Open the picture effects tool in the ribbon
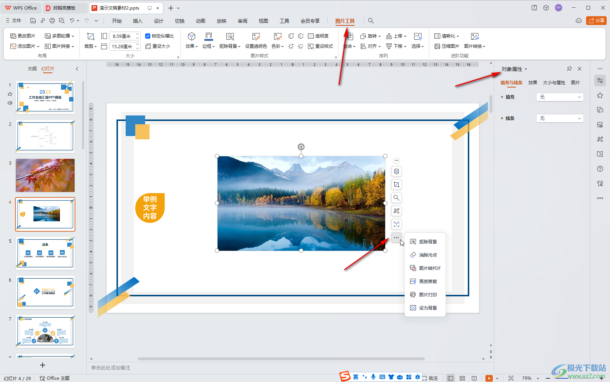 [191, 40]
